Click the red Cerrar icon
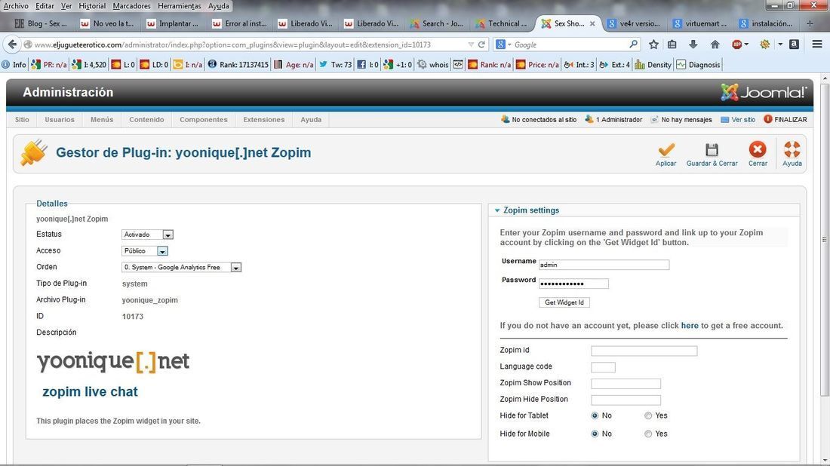This screenshot has width=830, height=466. (758, 149)
